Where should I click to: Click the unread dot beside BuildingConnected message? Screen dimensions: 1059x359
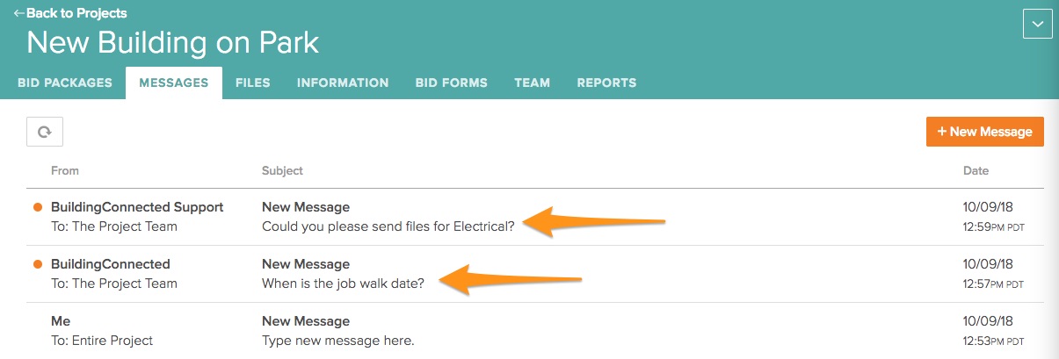(38, 264)
